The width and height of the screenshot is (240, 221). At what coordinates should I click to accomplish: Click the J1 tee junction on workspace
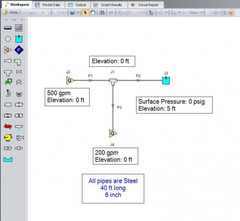[112, 80]
